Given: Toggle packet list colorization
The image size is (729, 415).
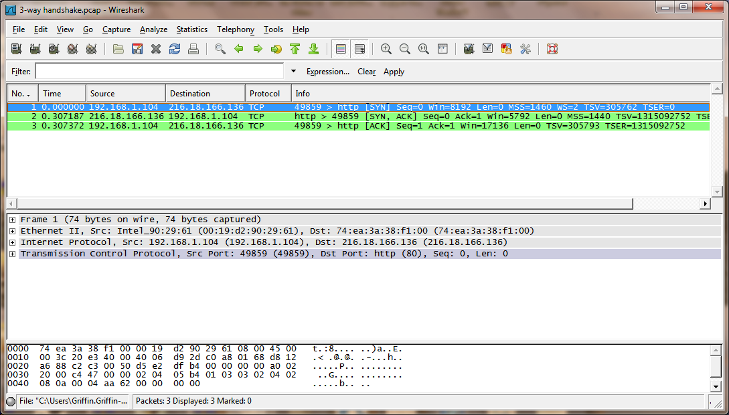Looking at the screenshot, I should click(341, 49).
